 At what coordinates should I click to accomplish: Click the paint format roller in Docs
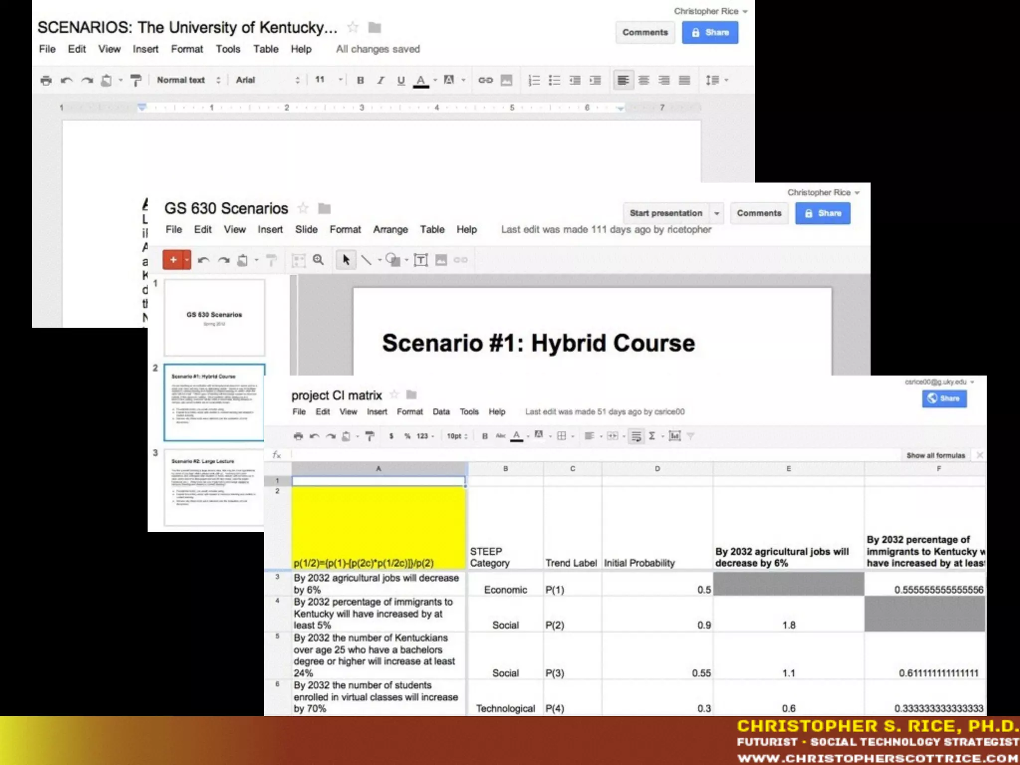135,80
